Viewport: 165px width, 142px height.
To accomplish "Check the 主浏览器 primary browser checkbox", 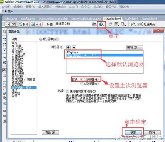I will [x=81, y=79].
